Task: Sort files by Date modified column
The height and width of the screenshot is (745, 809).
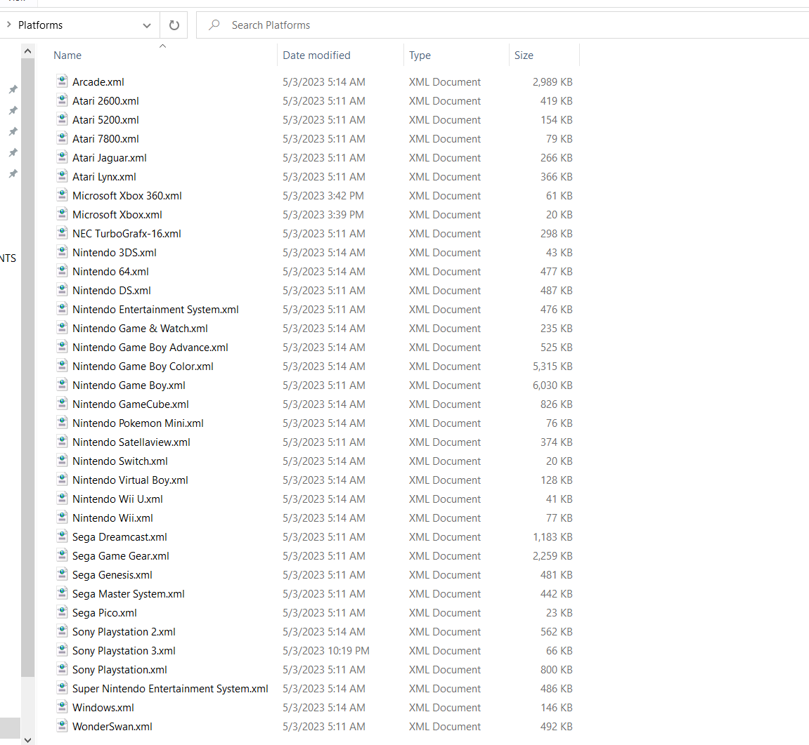Action: coord(316,55)
